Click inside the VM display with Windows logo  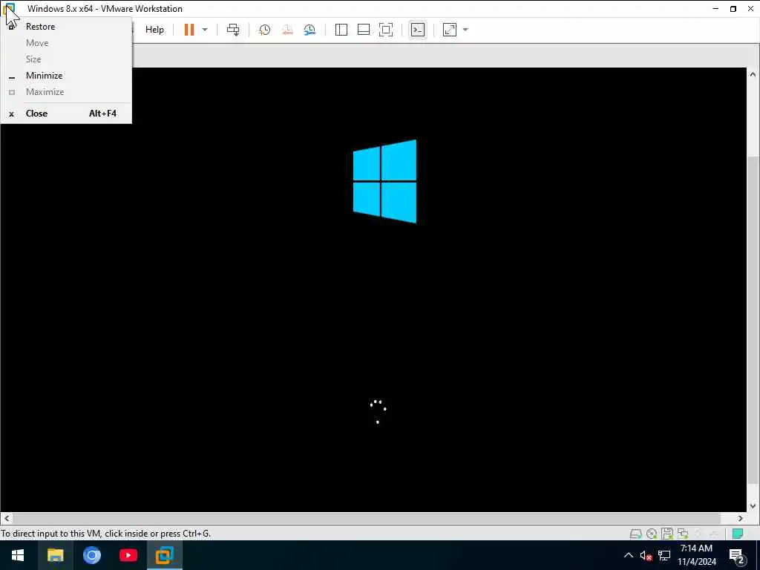(x=373, y=289)
